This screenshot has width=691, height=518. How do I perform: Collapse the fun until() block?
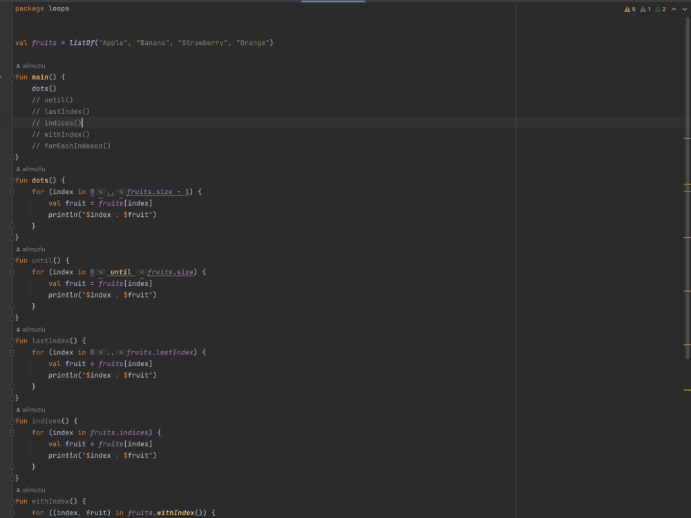pos(12,261)
